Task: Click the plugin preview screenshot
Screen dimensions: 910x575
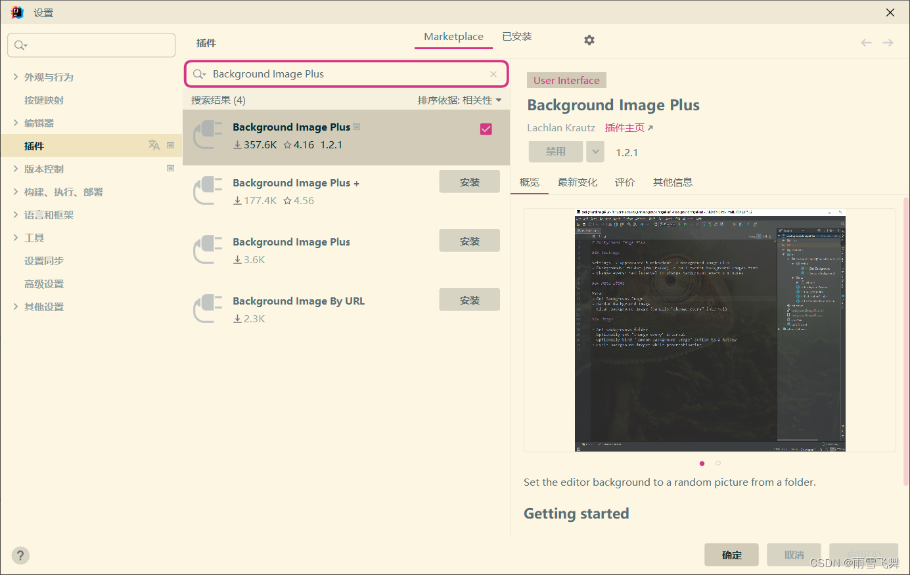Action: pyautogui.click(x=710, y=330)
